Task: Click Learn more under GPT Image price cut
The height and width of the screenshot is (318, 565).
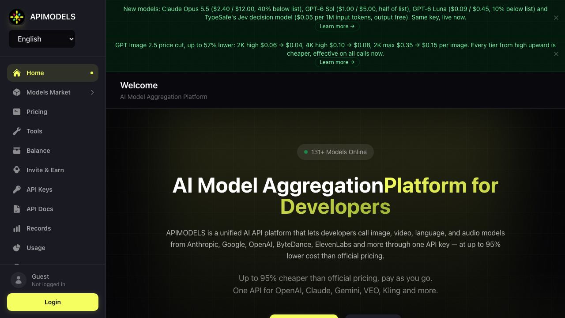Action: (x=337, y=62)
